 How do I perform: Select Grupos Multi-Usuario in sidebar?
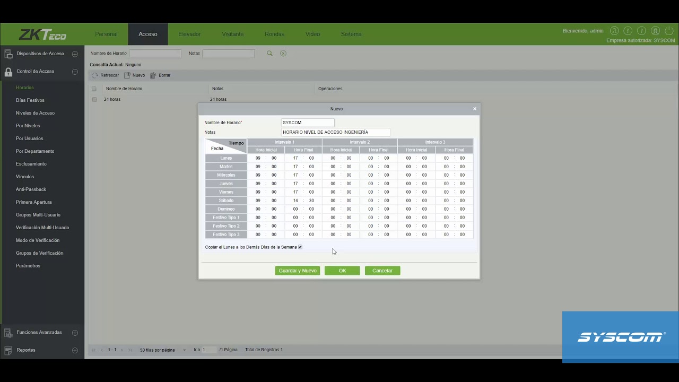38,215
